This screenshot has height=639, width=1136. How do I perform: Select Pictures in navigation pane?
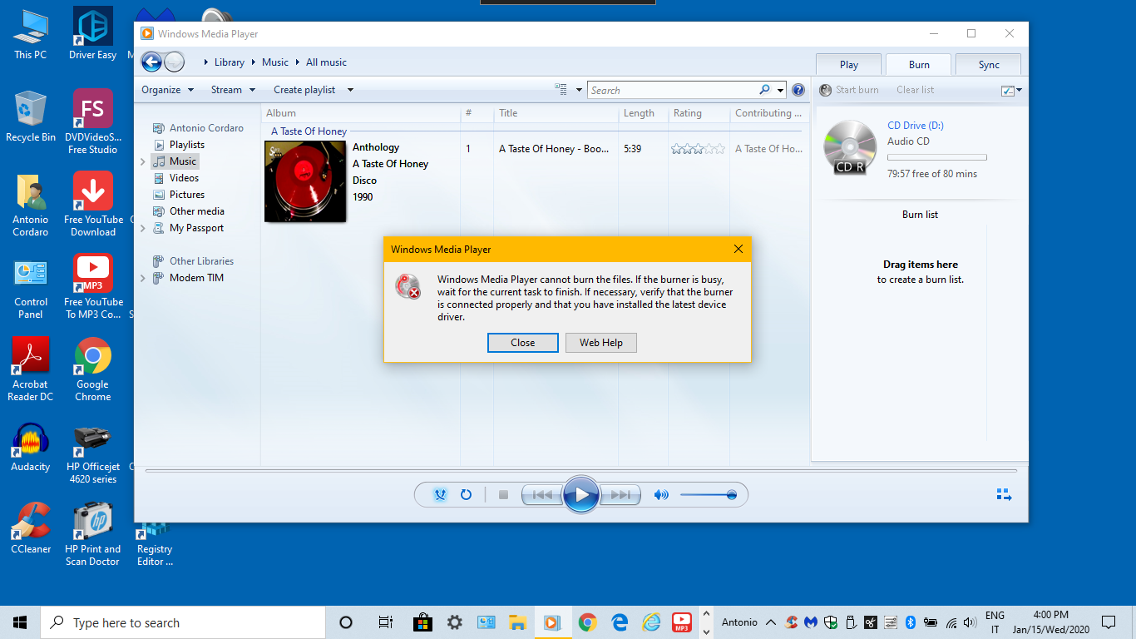[x=187, y=195]
